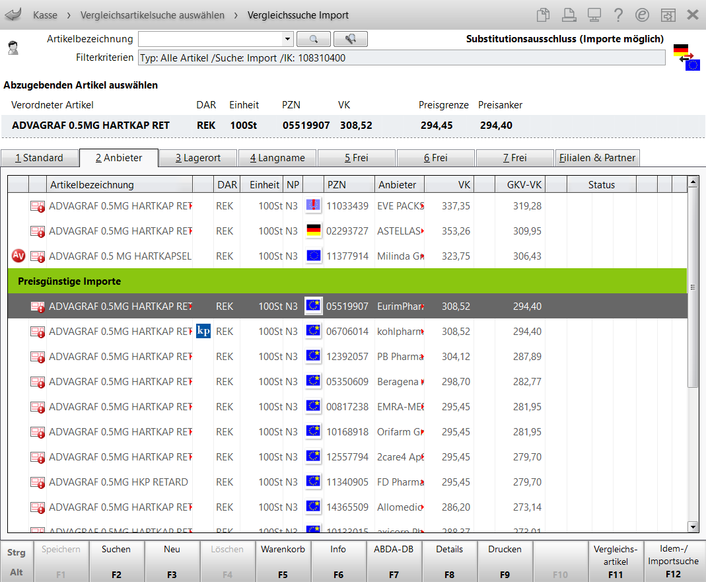This screenshot has height=582, width=706.
Task: Click the Info F6 button
Action: 338,562
